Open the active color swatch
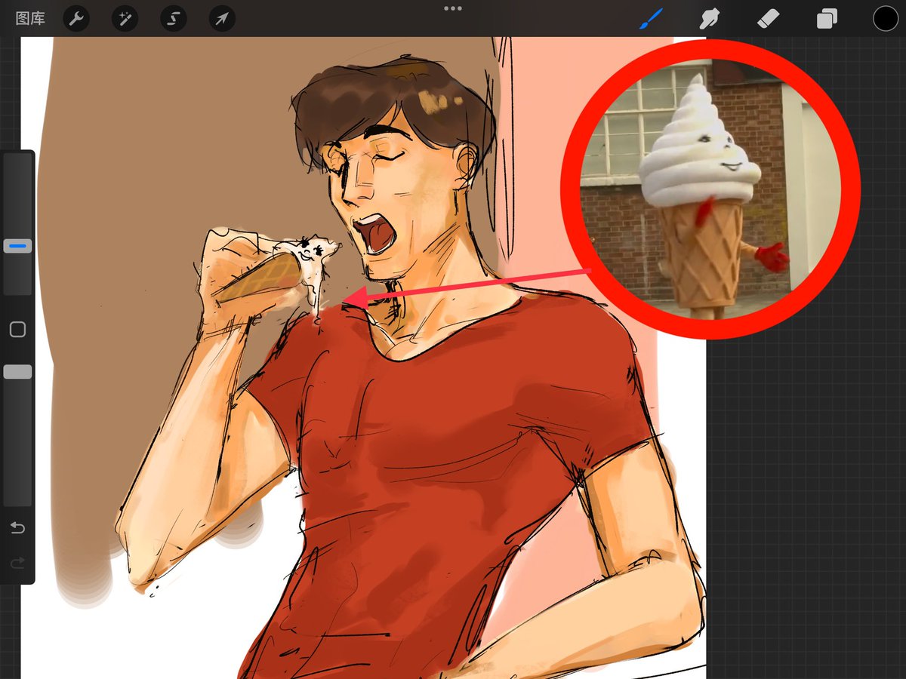The width and height of the screenshot is (906, 679). (885, 18)
